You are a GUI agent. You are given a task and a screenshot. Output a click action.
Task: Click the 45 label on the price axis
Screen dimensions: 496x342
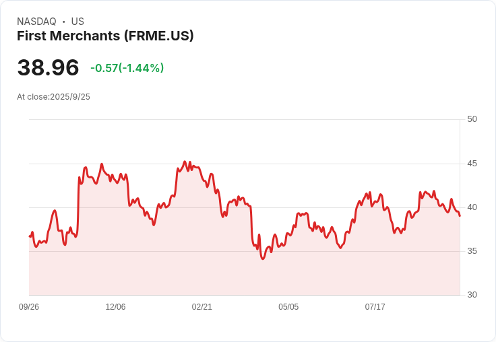[472, 164]
